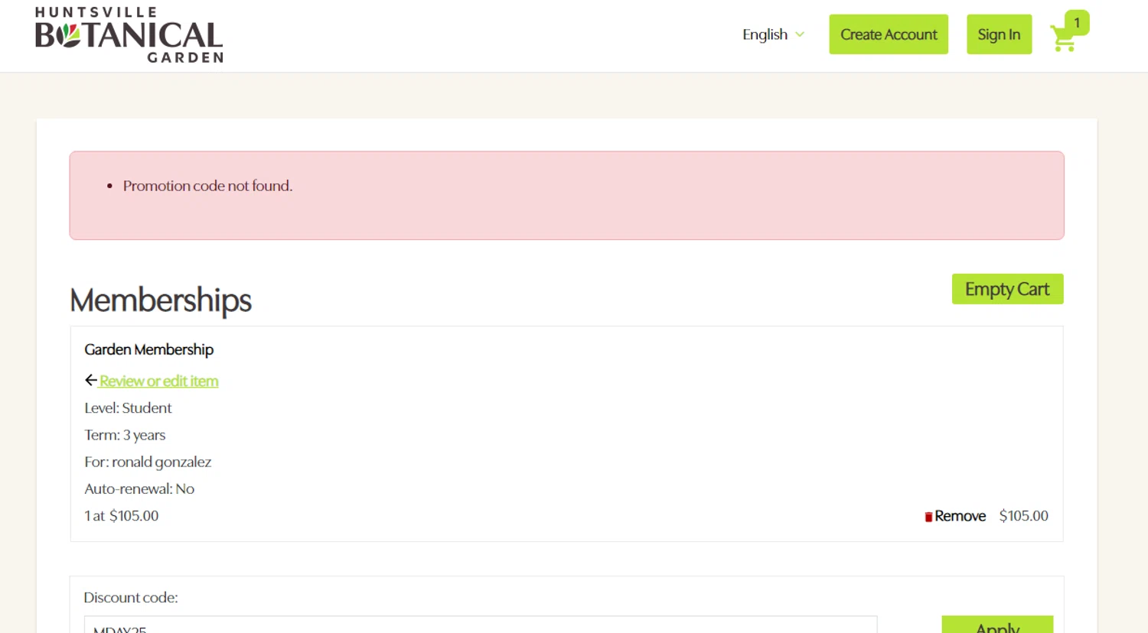
Task: Click the cart item count badge
Action: click(1077, 23)
